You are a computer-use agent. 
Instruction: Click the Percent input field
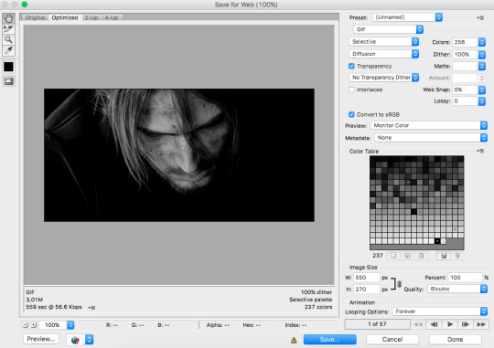466,278
